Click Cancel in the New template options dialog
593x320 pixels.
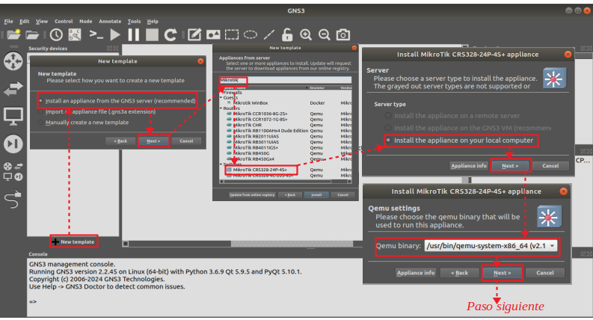[x=186, y=141]
